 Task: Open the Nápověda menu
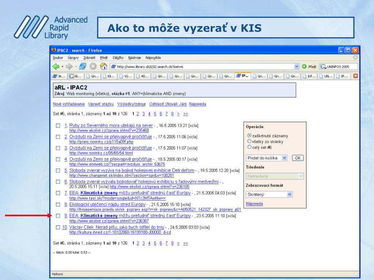153,58
